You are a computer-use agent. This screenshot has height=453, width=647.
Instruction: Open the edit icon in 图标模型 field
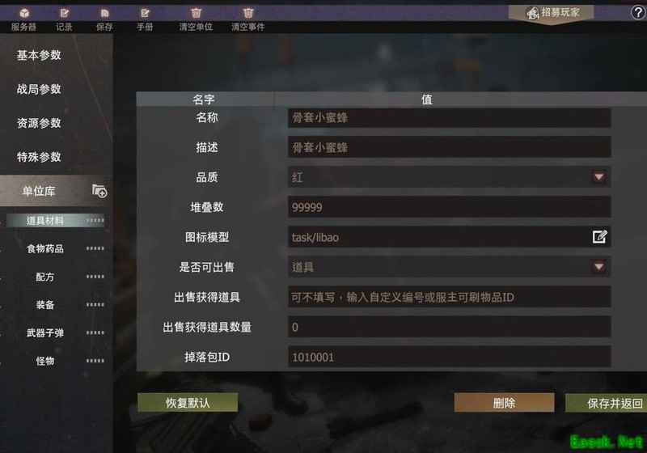click(599, 237)
